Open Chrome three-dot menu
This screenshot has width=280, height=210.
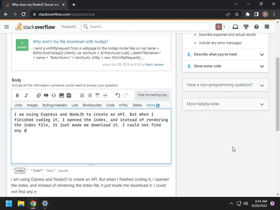click(274, 14)
